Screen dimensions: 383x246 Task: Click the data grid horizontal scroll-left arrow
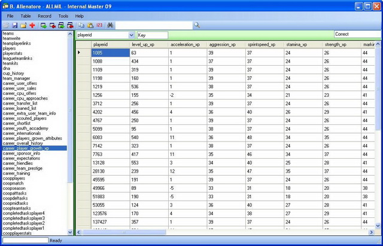[x=79, y=232]
